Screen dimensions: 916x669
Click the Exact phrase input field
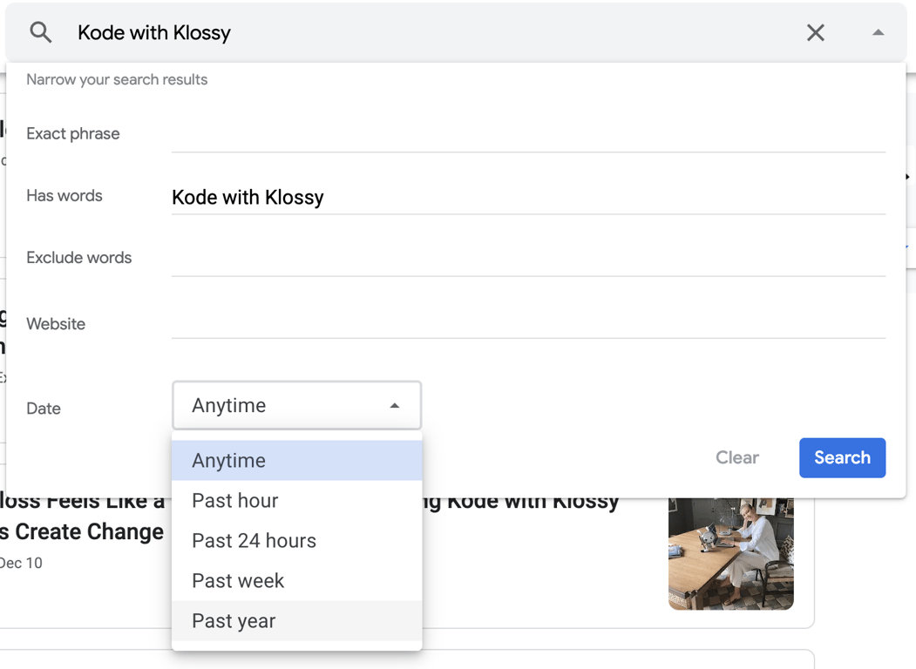click(x=528, y=135)
